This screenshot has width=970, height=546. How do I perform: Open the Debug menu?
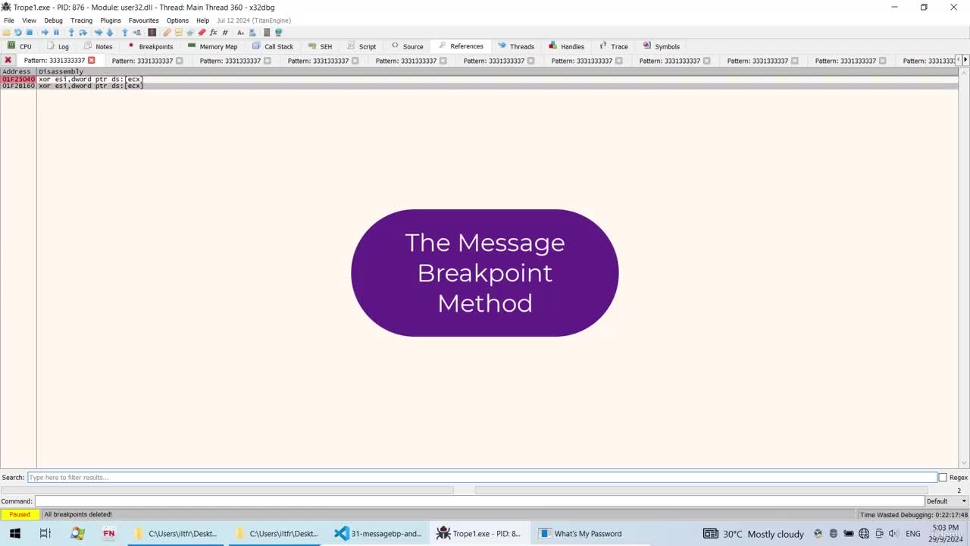(x=53, y=20)
